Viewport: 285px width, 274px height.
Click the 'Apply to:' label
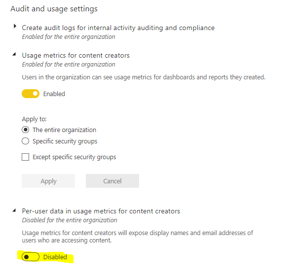click(34, 119)
